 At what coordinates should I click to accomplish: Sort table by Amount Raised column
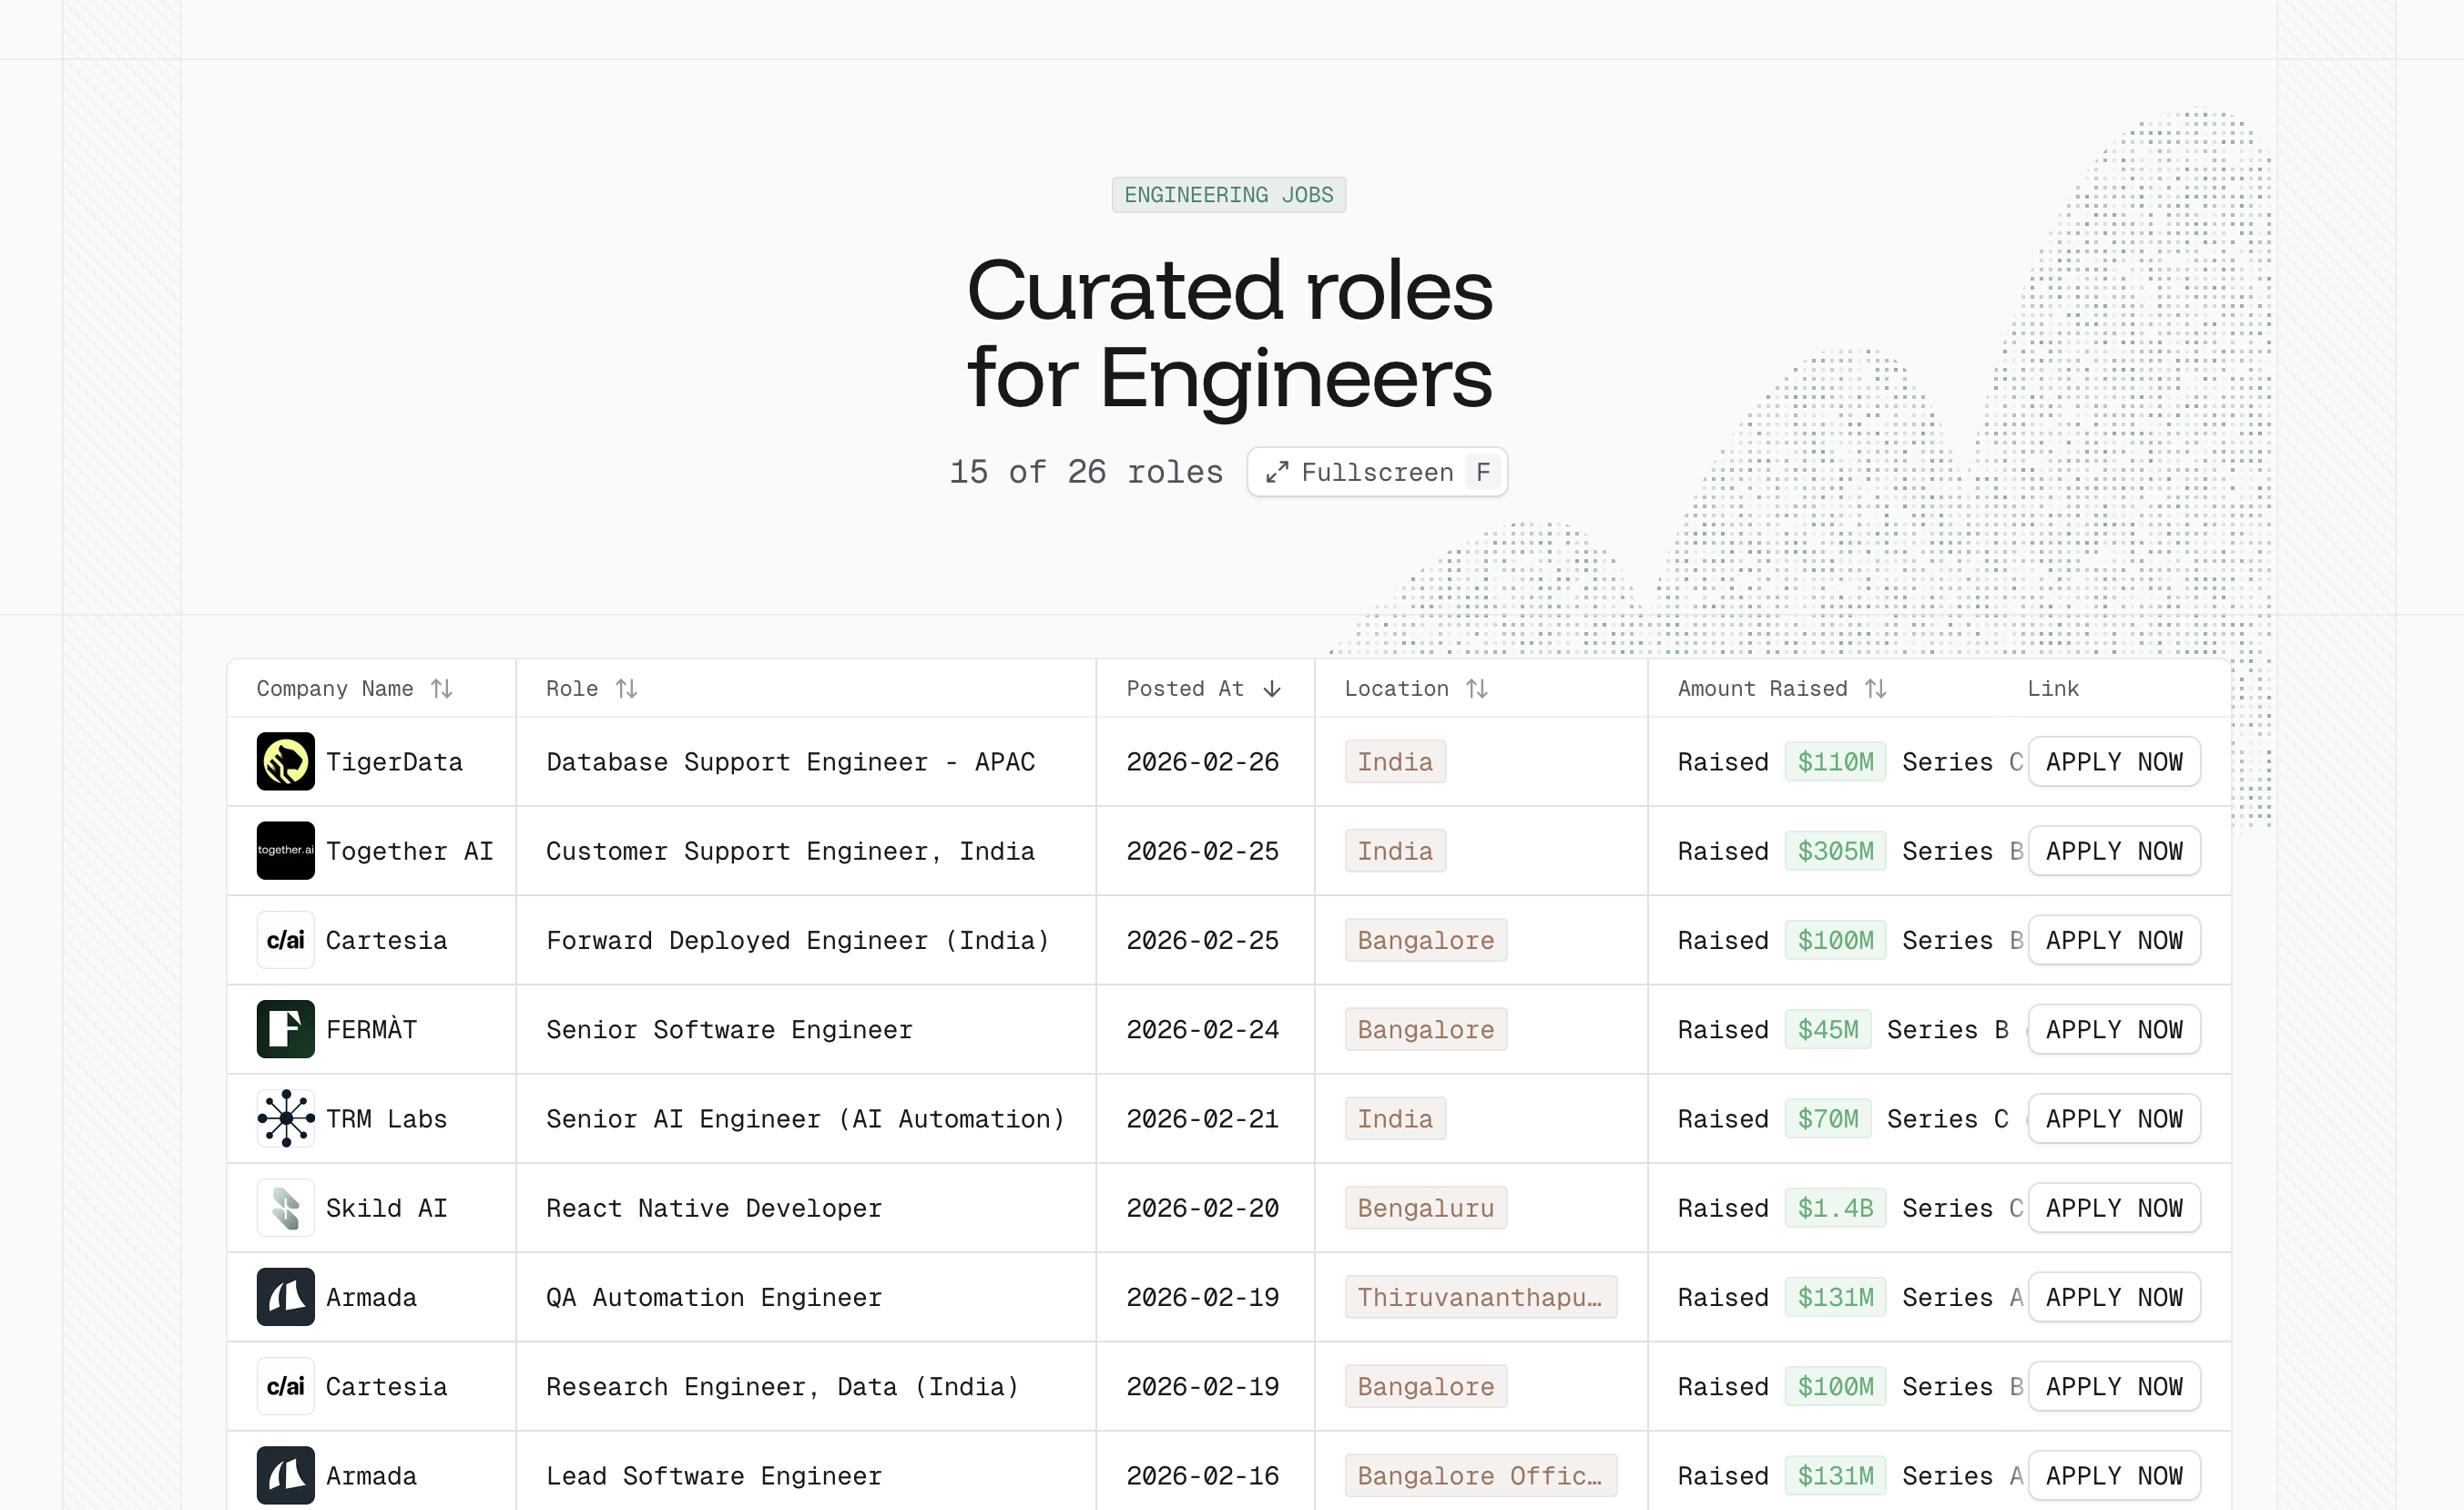point(1875,689)
